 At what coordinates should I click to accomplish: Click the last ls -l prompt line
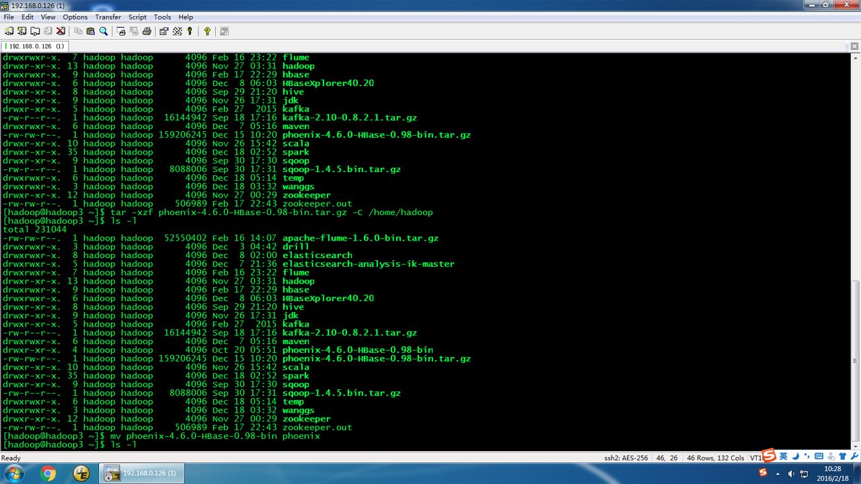(x=70, y=445)
